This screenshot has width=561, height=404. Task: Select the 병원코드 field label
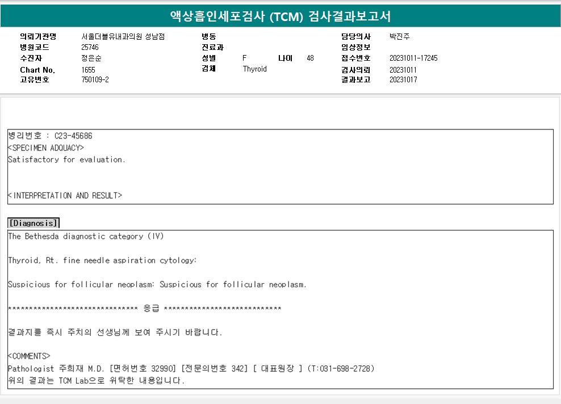[34, 47]
